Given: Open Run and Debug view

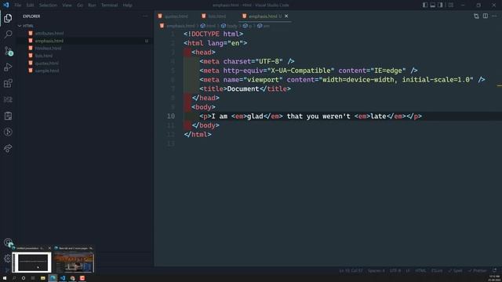Looking at the screenshot, I should (x=8, y=67).
